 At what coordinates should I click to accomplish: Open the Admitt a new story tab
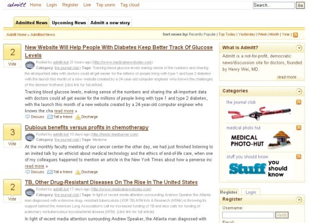pos(110,22)
